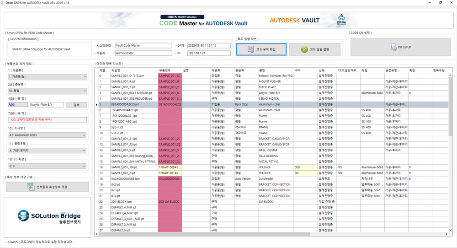Click the DRPA robot logo icon
The height and width of the screenshot is (248, 457).
(x=341, y=20)
